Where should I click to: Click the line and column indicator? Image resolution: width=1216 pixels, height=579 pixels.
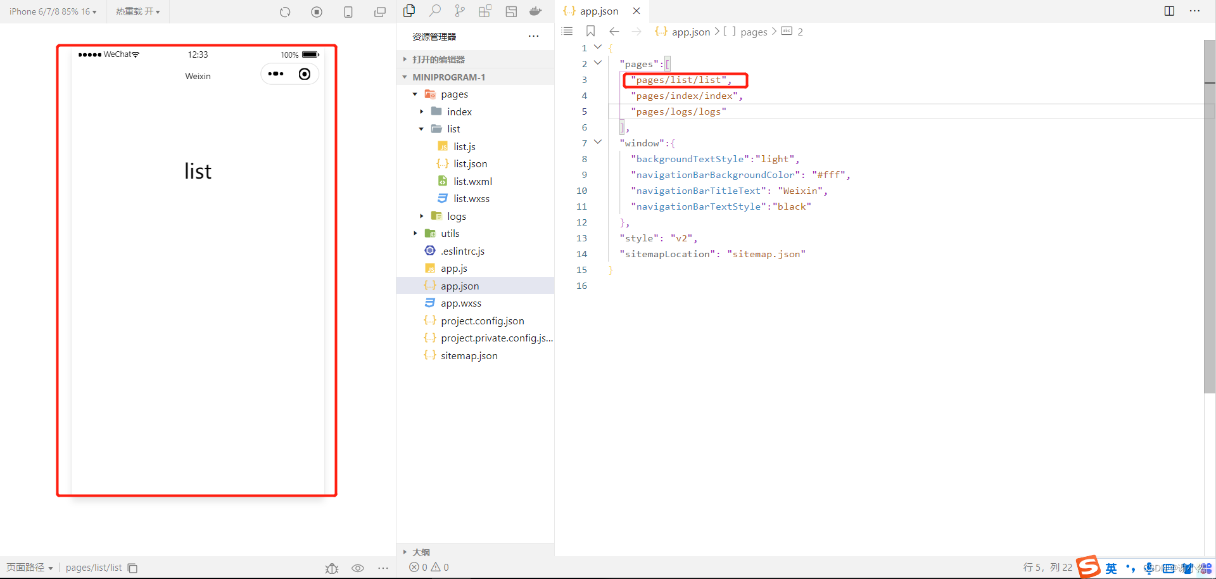pyautogui.click(x=1048, y=567)
